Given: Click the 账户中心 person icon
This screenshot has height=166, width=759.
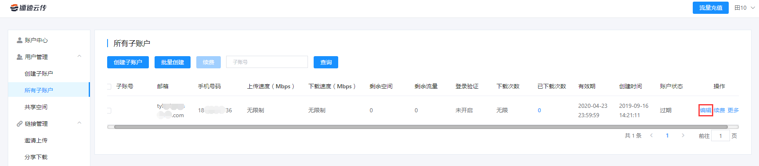Looking at the screenshot, I should pos(19,40).
